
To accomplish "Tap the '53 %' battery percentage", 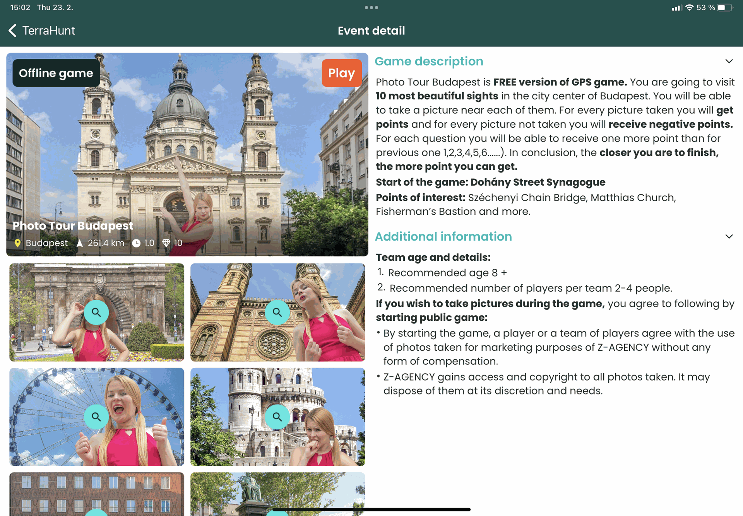I will (705, 7).
